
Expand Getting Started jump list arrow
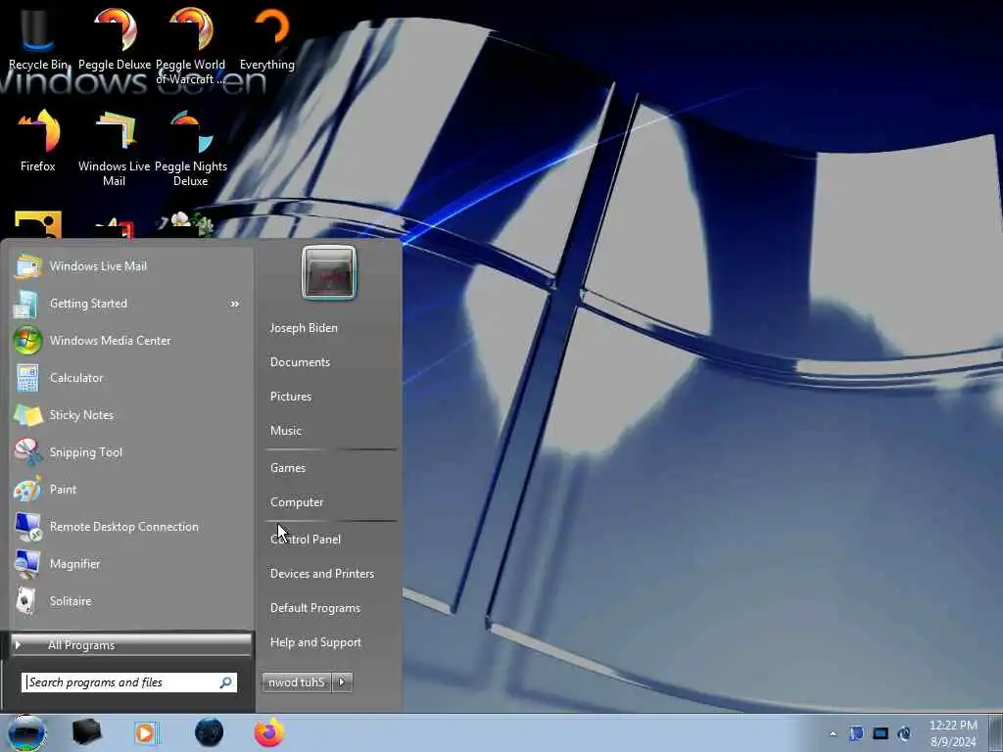click(235, 304)
